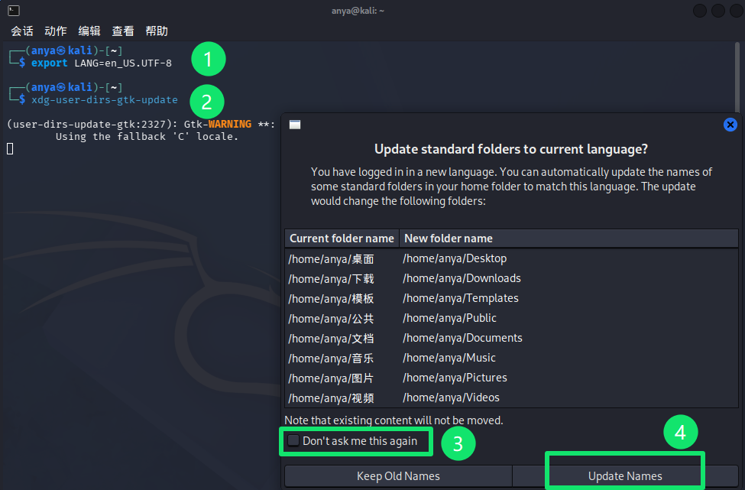Click the terminal cursor prompt area
The width and height of the screenshot is (745, 490).
click(10, 148)
